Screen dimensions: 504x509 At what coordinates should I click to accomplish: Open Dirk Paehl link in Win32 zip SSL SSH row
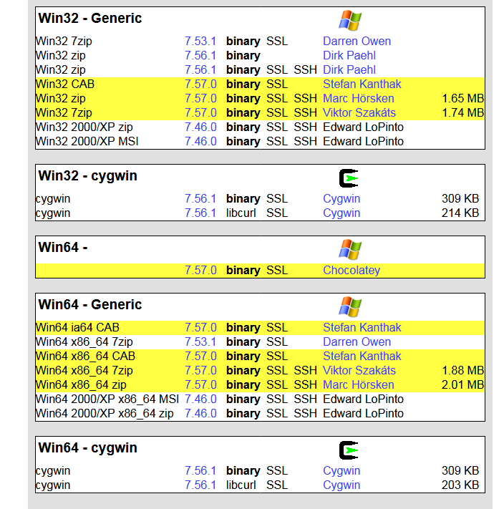[349, 69]
